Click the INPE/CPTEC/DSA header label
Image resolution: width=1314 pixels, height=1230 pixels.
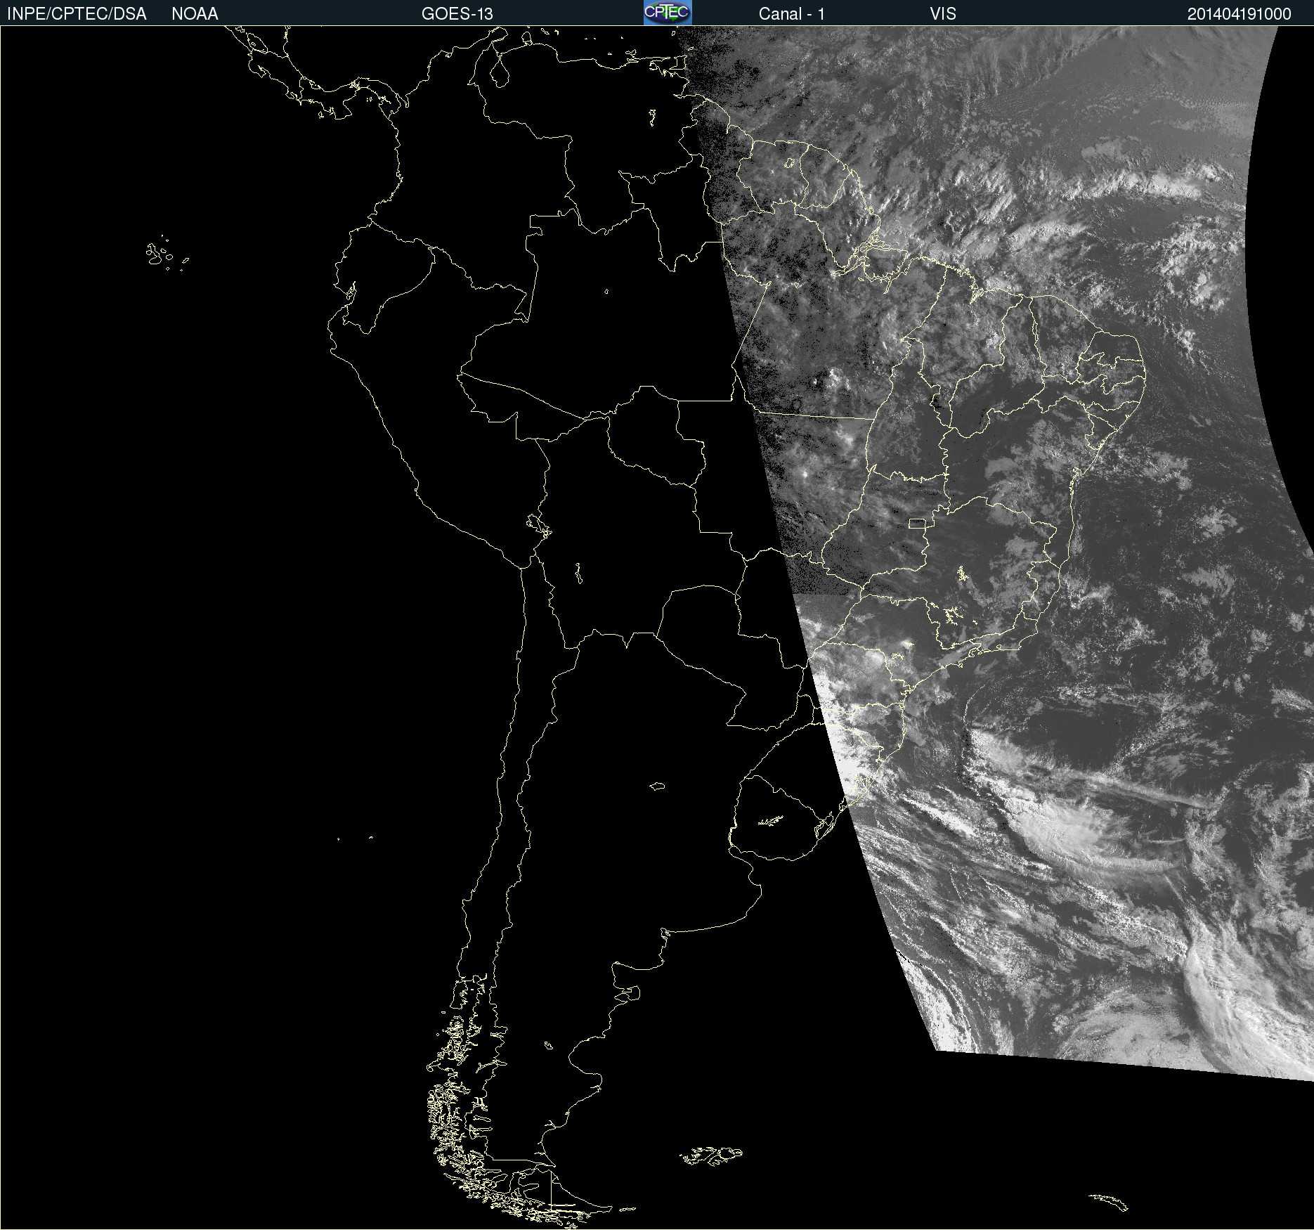77,14
